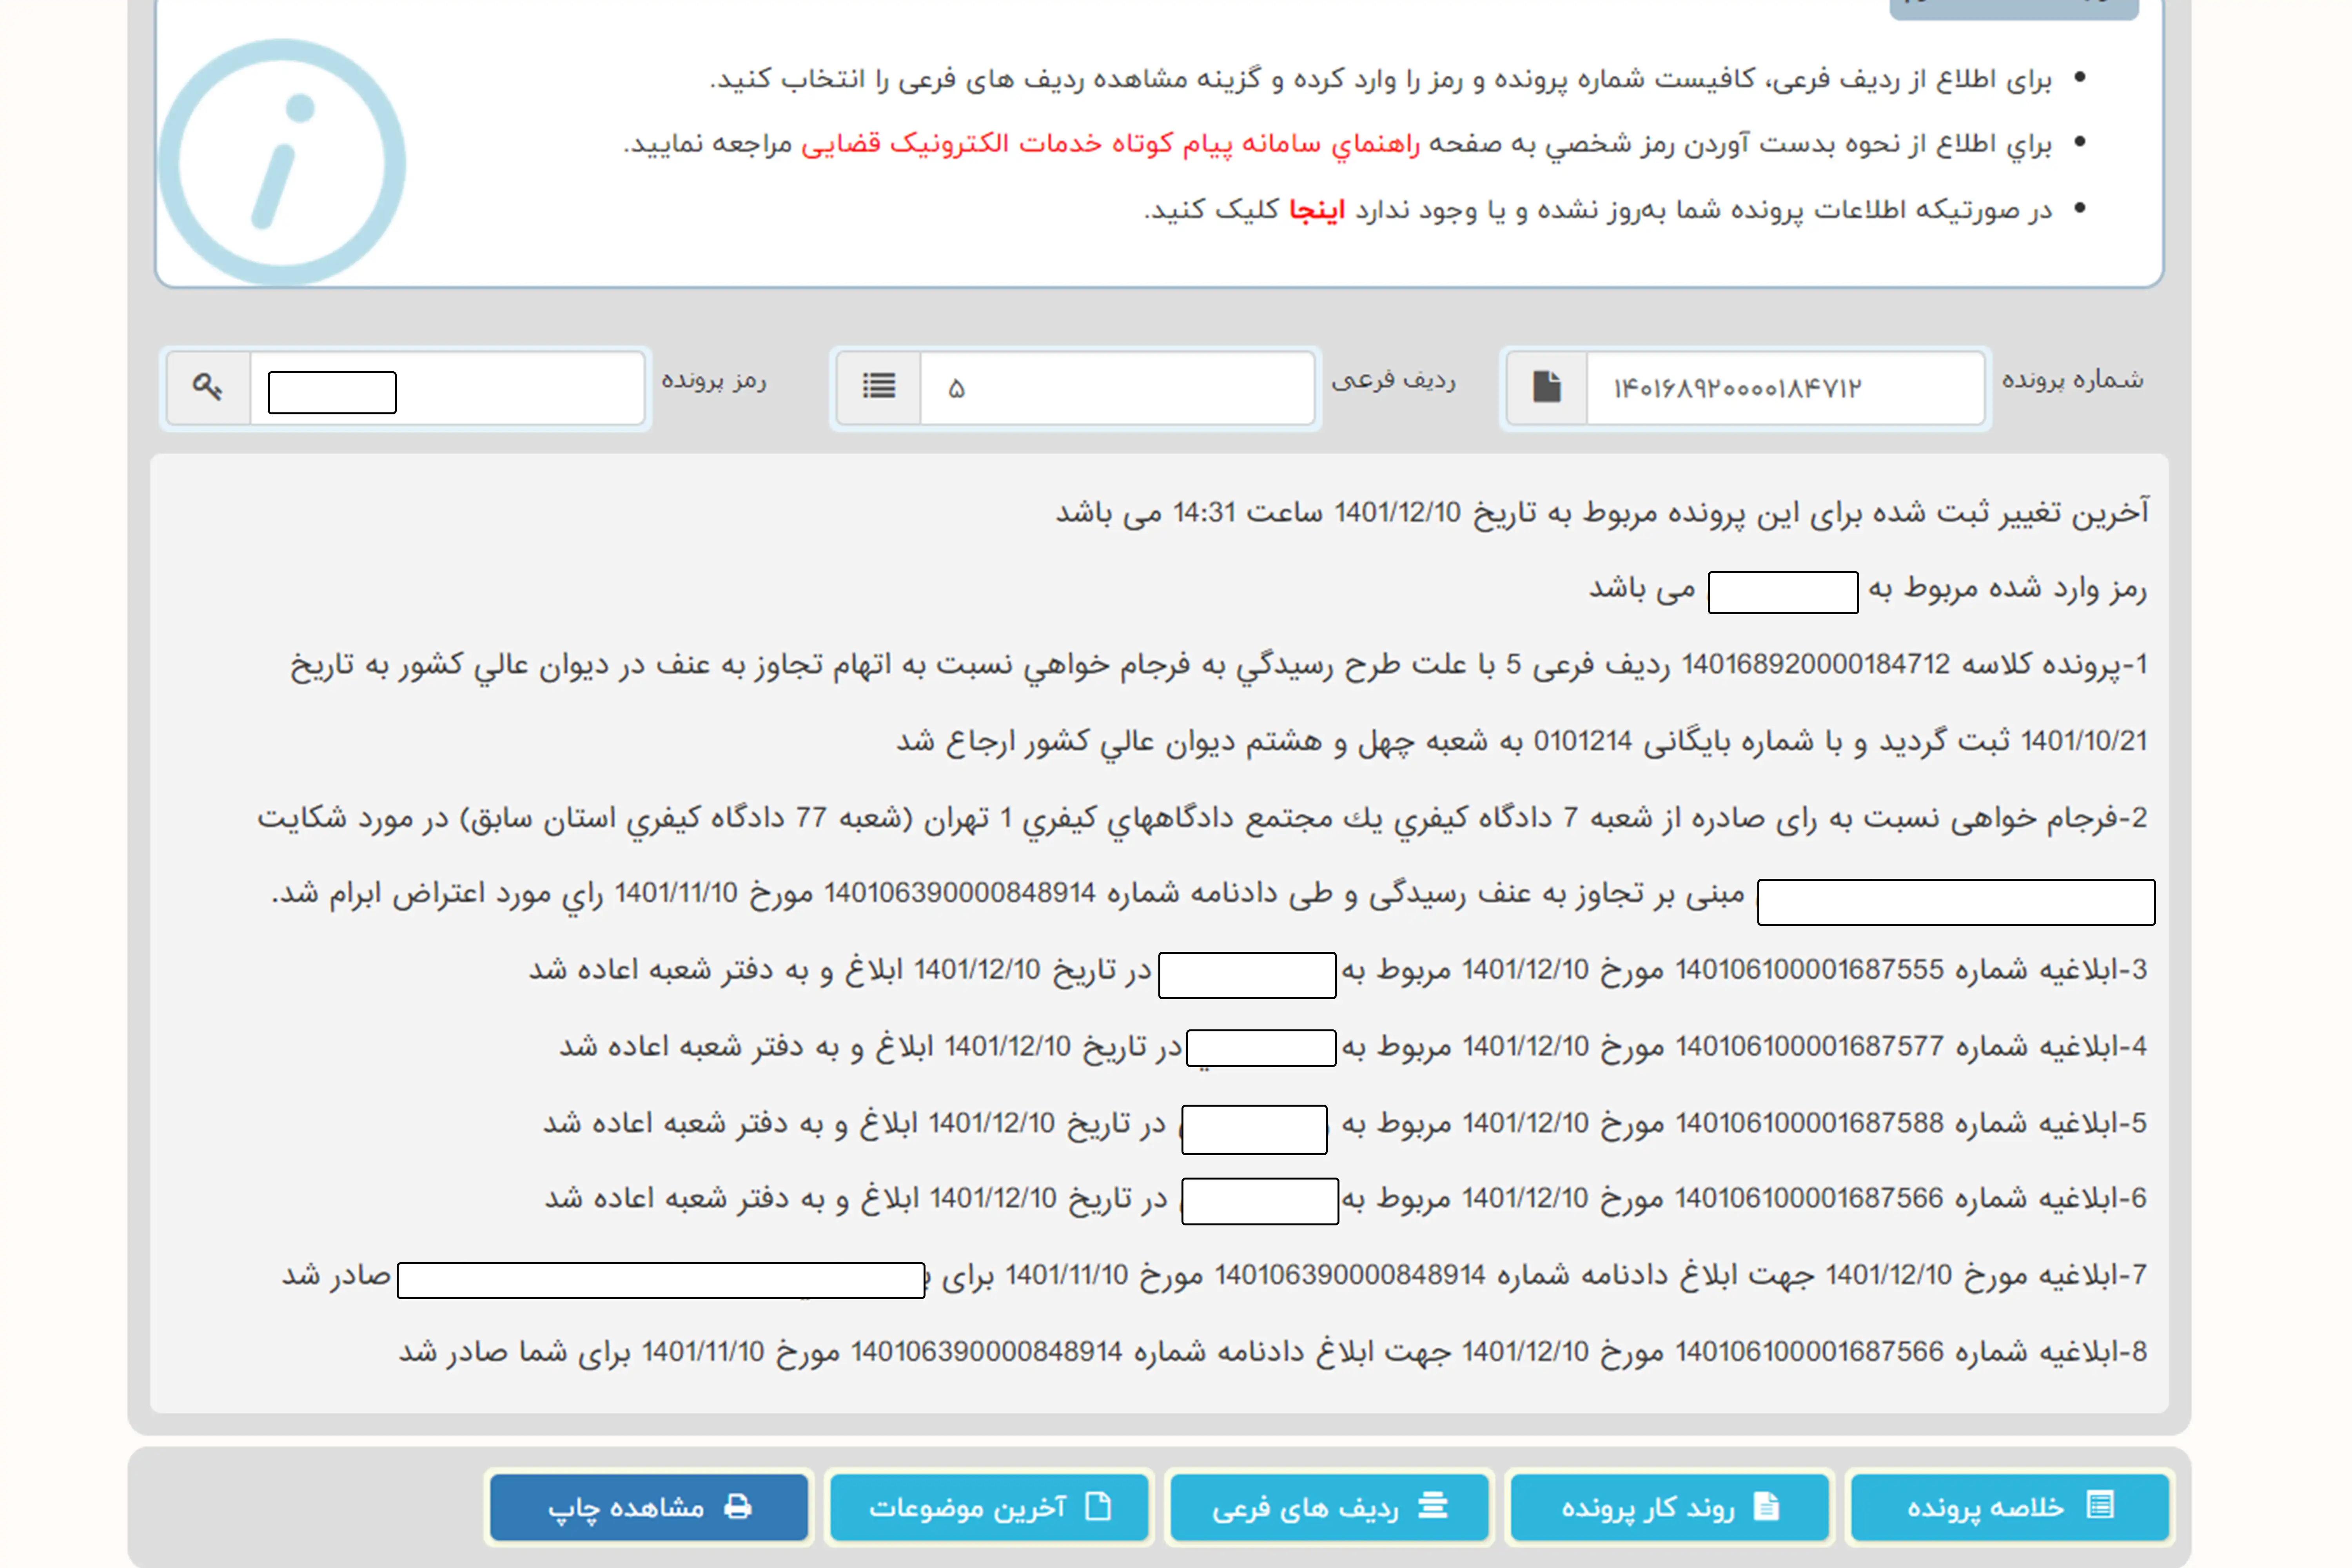The height and width of the screenshot is (1568, 2352).
Task: Click the list icon beside the sub-row field
Action: pyautogui.click(x=879, y=387)
